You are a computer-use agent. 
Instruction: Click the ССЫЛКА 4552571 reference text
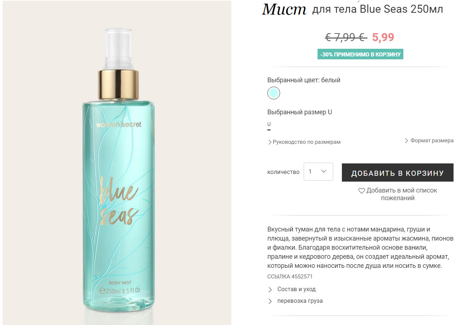tap(290, 277)
